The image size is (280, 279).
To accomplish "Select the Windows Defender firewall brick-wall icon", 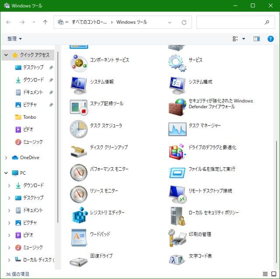I will (177, 107).
